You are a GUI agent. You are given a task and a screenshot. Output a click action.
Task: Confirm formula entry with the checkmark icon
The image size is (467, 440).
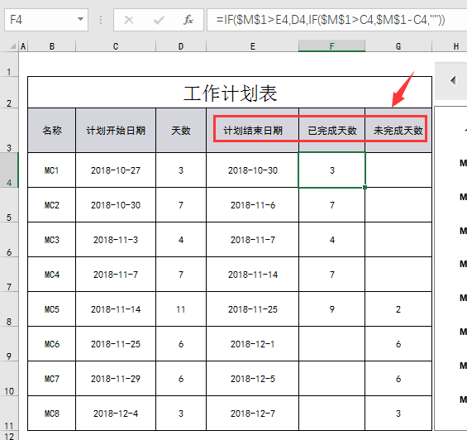click(x=159, y=20)
